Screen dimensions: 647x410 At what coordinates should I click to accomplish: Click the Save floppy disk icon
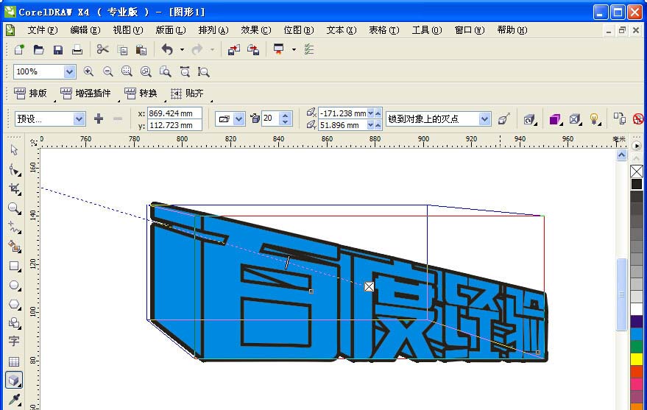57,50
